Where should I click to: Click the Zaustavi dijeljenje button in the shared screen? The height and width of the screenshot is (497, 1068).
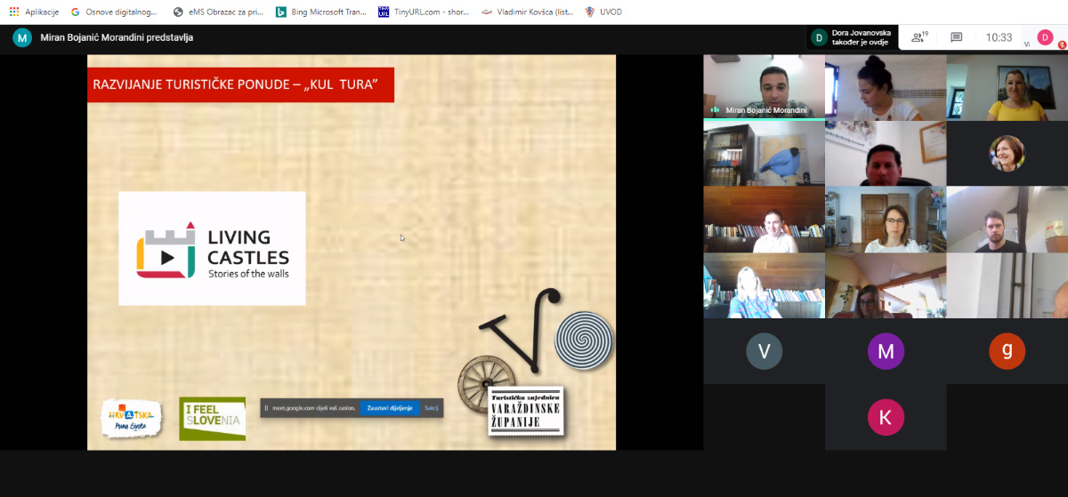[390, 408]
